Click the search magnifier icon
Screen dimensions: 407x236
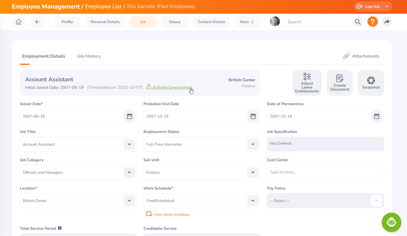click(358, 22)
